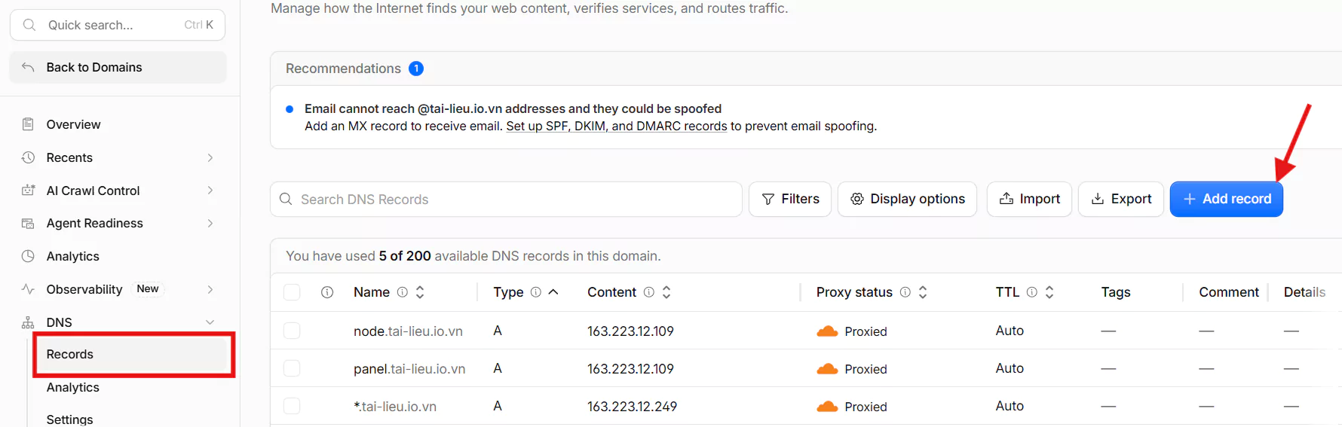Open the Overview page
Screen dimensions: 1342x427
pyautogui.click(x=73, y=124)
